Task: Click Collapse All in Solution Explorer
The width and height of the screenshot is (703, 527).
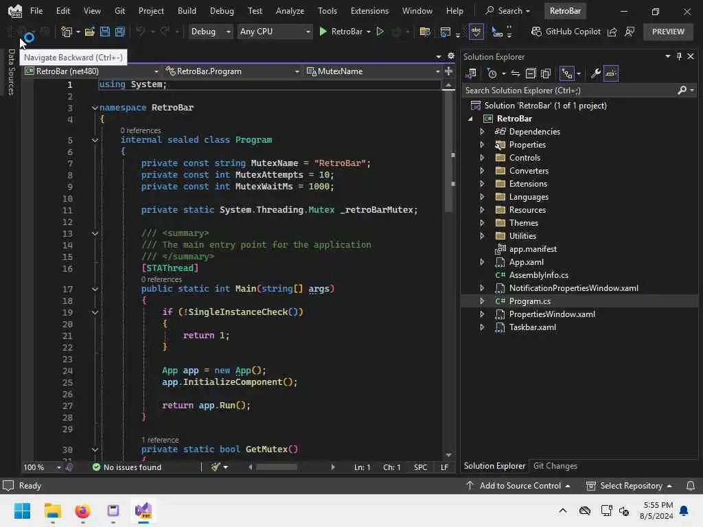Action: click(x=531, y=73)
